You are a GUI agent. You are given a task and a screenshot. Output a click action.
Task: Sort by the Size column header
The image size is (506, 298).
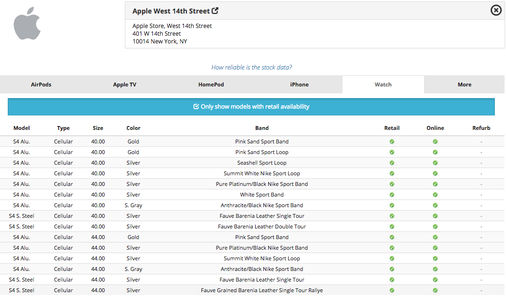pos(98,128)
